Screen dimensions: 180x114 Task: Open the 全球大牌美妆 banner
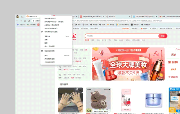[x=128, y=64]
